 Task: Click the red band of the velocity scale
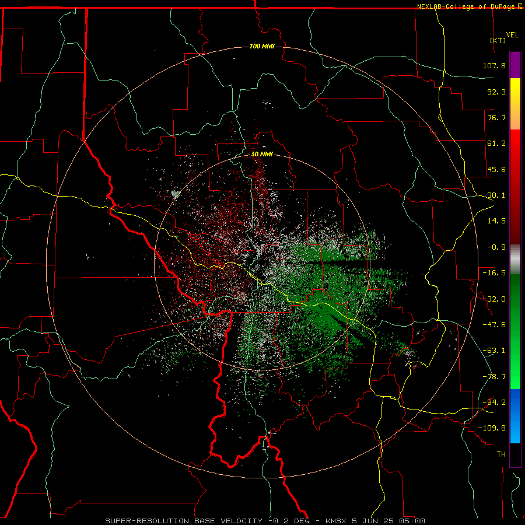[515, 187]
